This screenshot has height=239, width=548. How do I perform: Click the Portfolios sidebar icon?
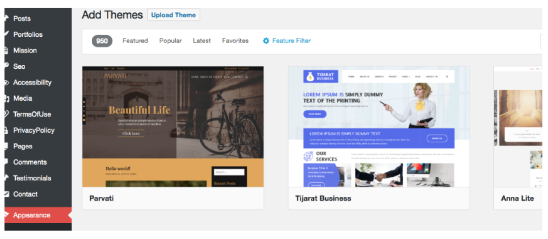click(6, 34)
